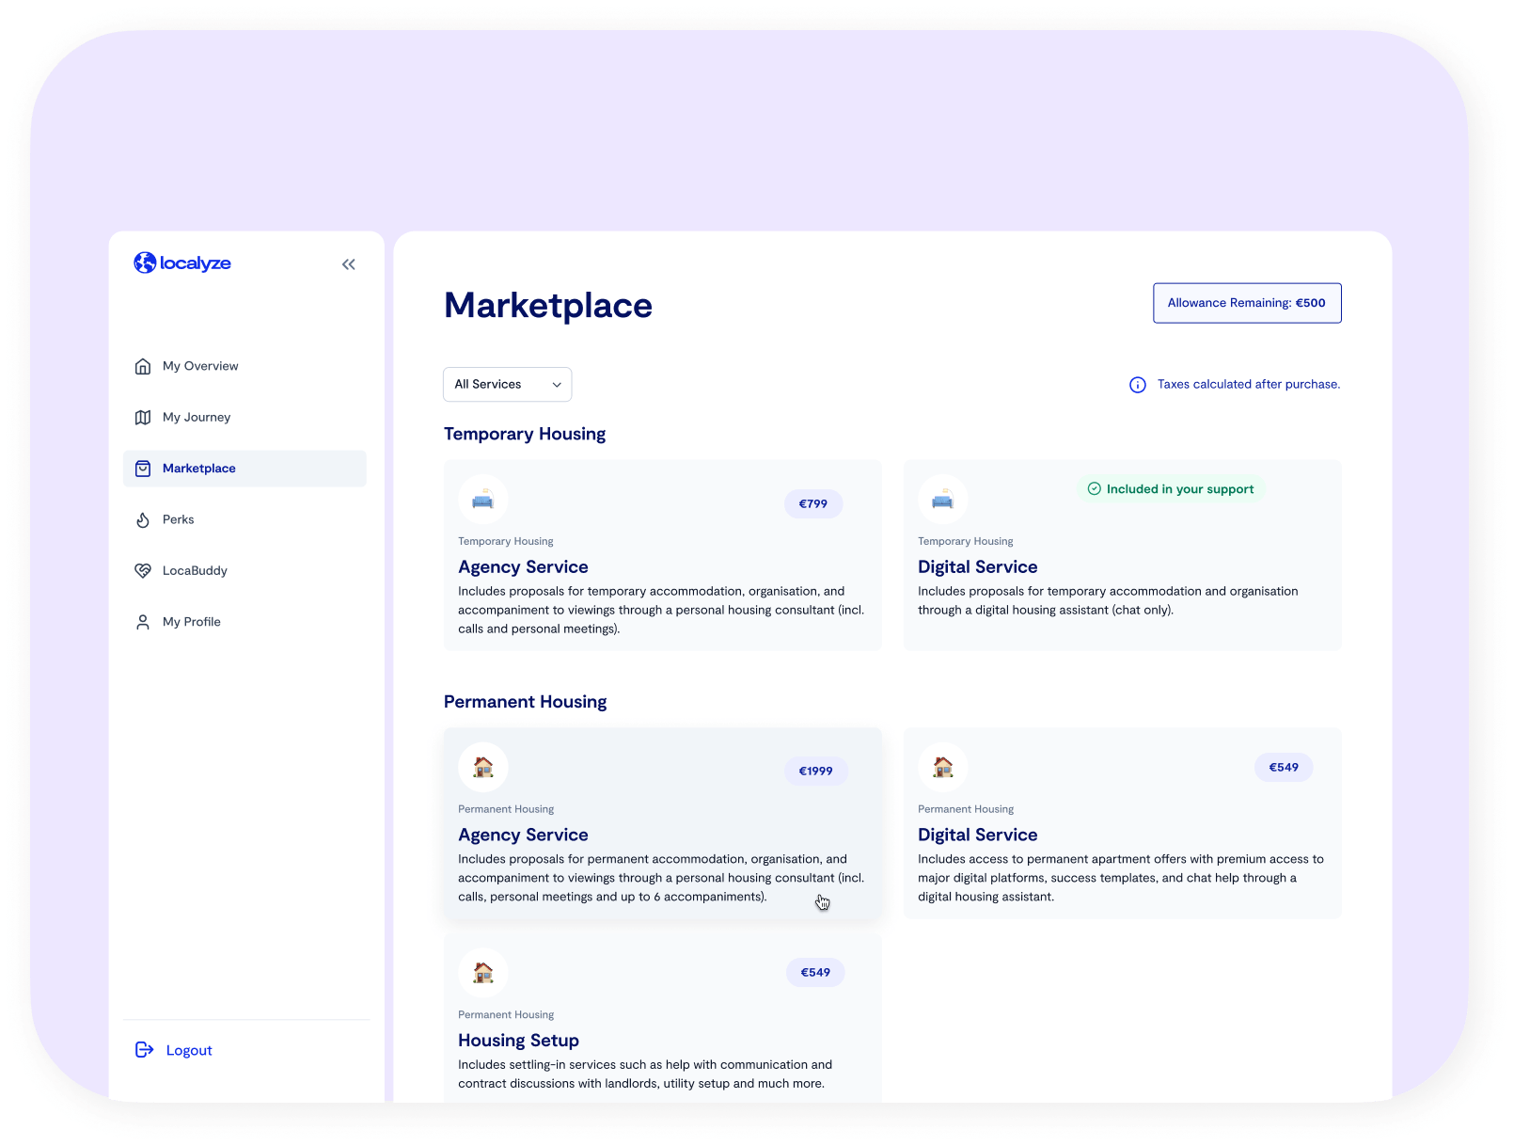
Task: Click the LocaBuddy heart handshake icon
Action: pyautogui.click(x=143, y=571)
